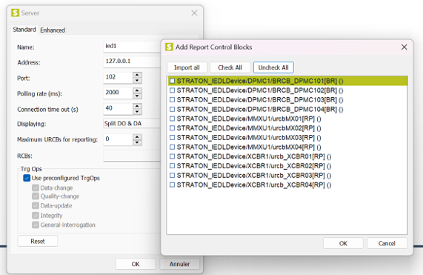
Task: Check the BRCB_DPMC102[BR] checkbox
Action: click(172, 90)
